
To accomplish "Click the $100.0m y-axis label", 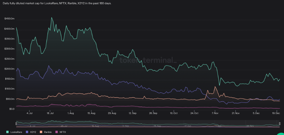I will tap(10, 89).
